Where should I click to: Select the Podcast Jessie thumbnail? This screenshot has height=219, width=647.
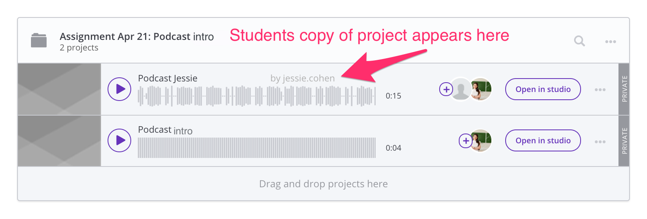pyautogui.click(x=59, y=89)
